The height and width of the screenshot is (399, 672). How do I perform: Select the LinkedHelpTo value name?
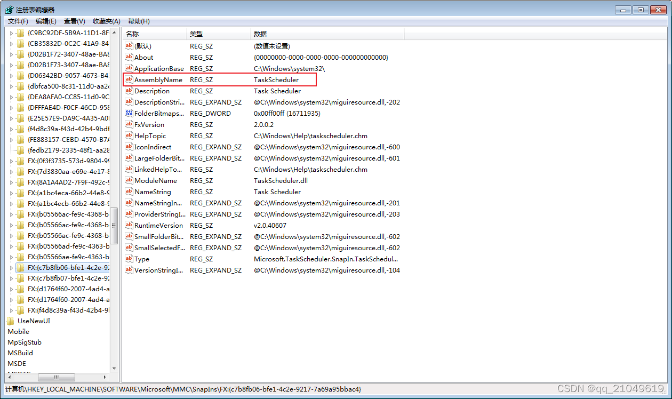point(158,169)
